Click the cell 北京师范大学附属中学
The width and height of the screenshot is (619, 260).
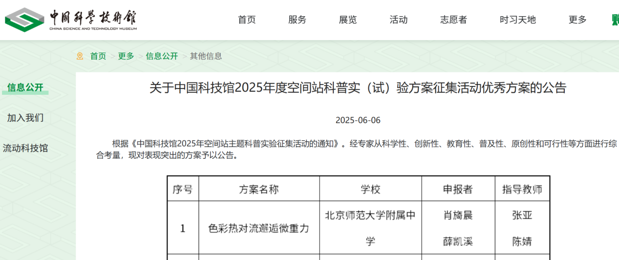[x=370, y=228]
